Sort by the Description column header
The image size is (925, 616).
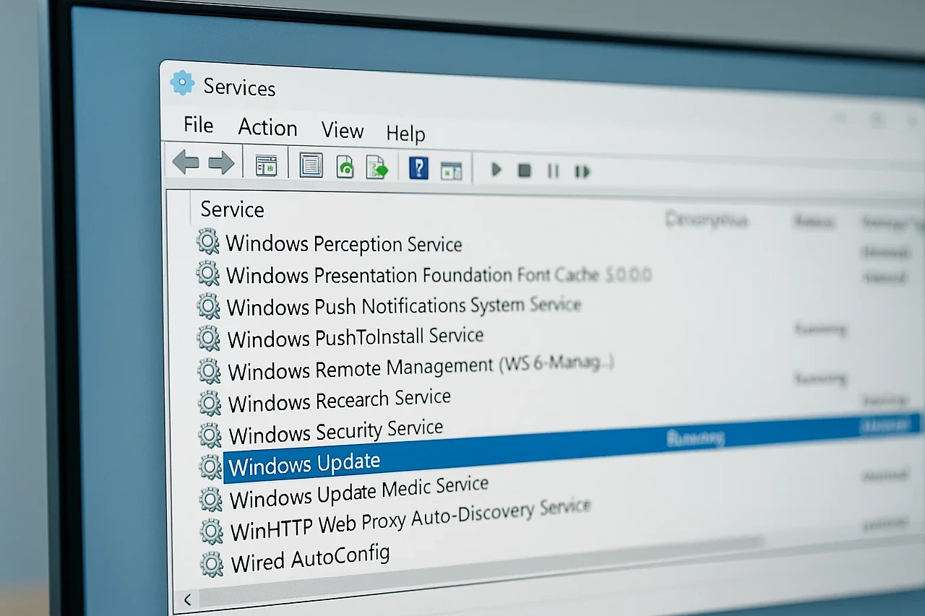706,220
